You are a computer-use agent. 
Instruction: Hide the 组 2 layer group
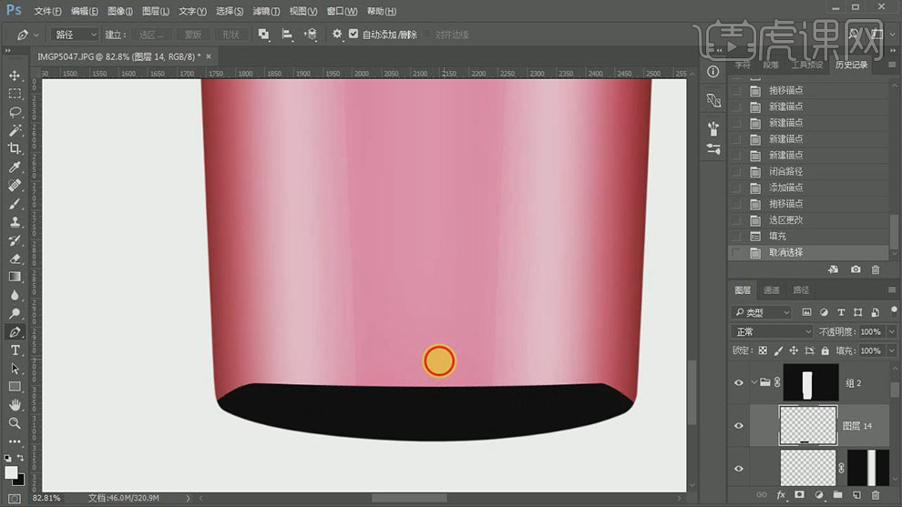[739, 383]
